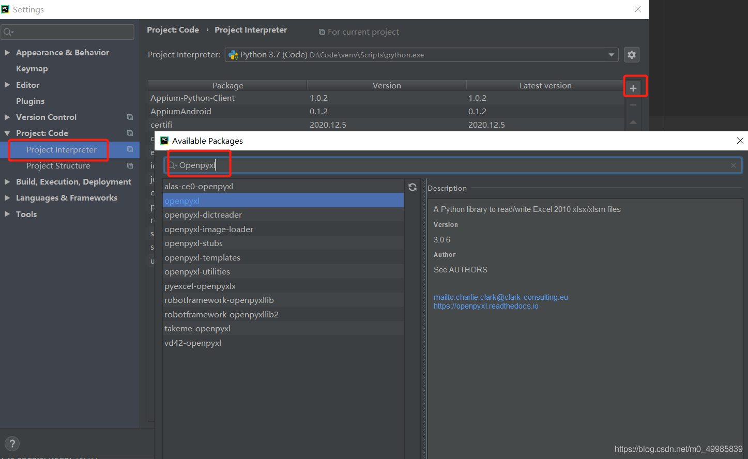The height and width of the screenshot is (459, 748).
Task: Click the plus icon to add a package
Action: [x=633, y=88]
